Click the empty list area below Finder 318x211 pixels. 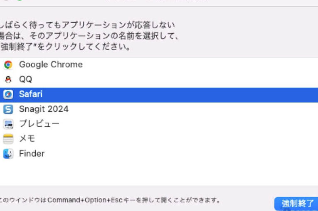[x=158, y=172]
